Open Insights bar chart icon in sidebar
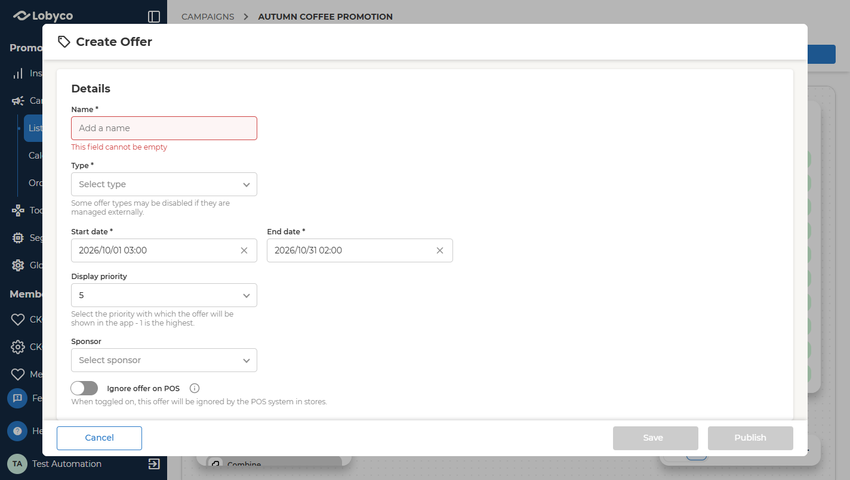The height and width of the screenshot is (480, 850). pos(18,73)
